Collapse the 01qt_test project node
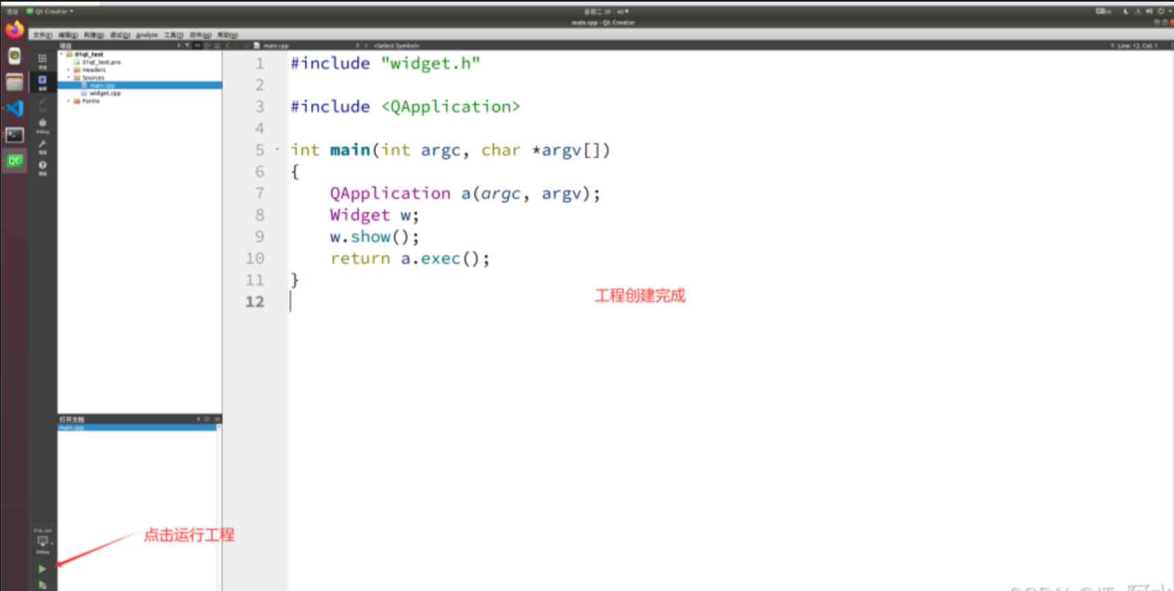1174x591 pixels. [62, 54]
